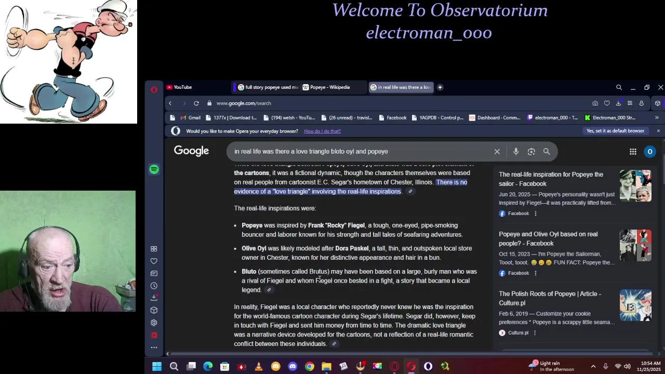
Task: Open Settings gear in Opera sidebar
Action: pos(154,323)
